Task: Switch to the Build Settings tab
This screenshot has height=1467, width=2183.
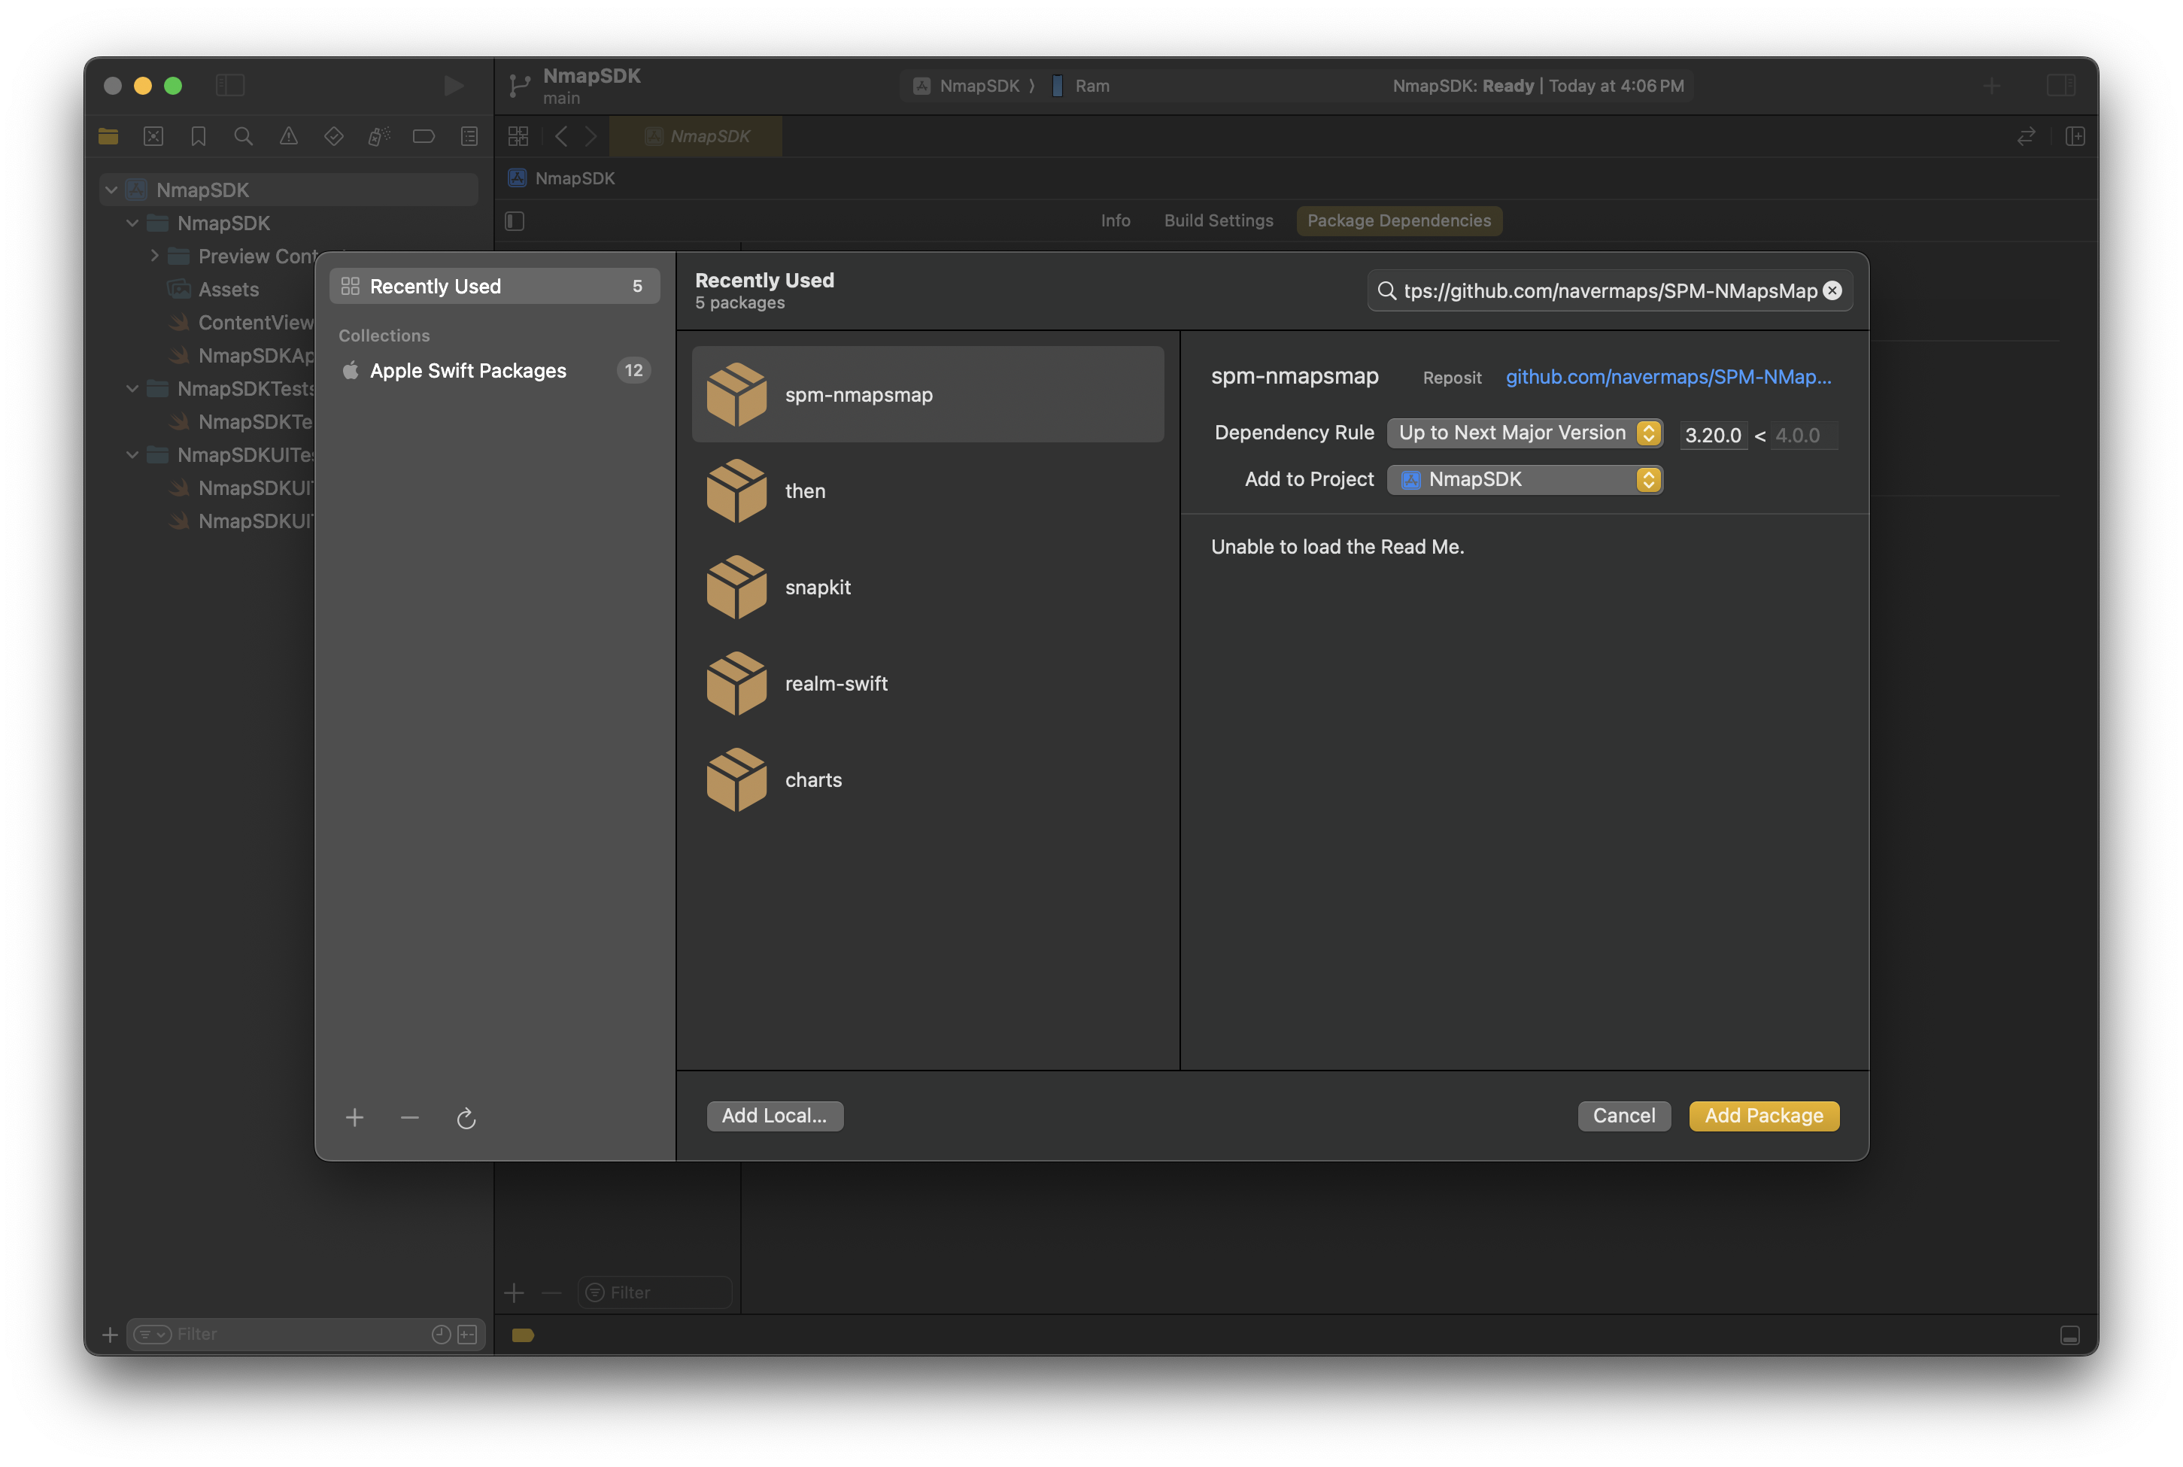Action: coord(1219,220)
